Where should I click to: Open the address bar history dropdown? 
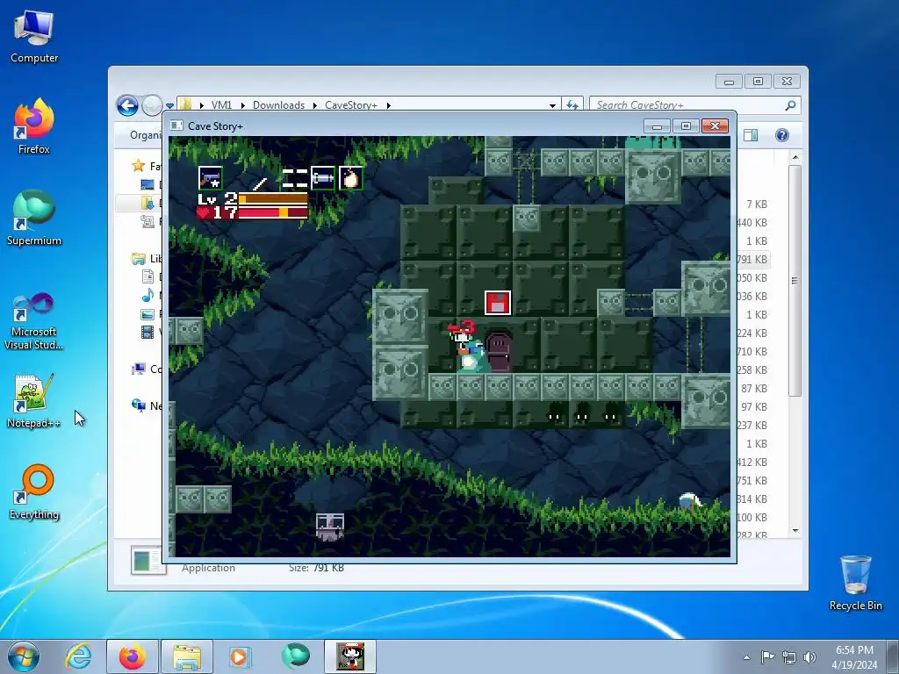[x=552, y=105]
